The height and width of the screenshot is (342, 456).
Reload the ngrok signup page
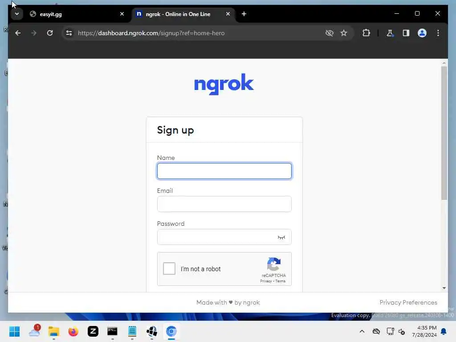[x=50, y=33]
